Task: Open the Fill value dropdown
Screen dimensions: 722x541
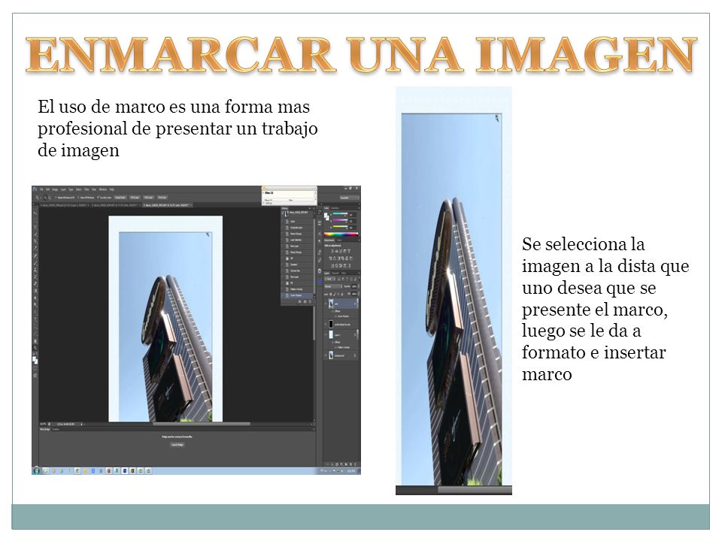Action: pyautogui.click(x=358, y=294)
